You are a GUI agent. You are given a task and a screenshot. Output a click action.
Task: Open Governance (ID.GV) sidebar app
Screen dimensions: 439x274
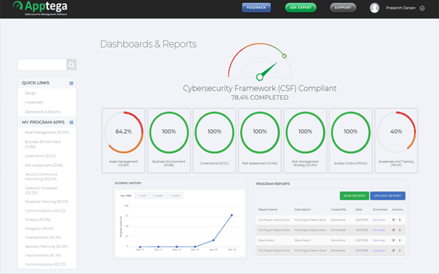[41, 156]
